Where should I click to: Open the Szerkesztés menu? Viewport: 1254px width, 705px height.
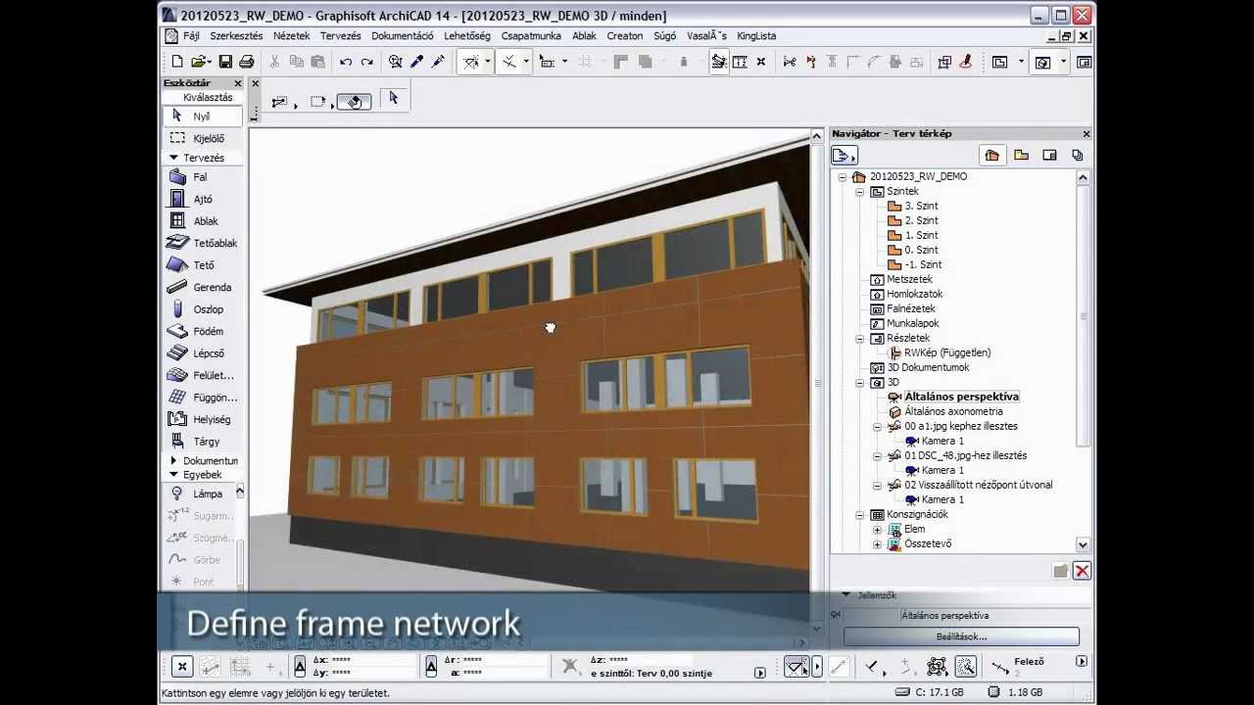point(236,36)
